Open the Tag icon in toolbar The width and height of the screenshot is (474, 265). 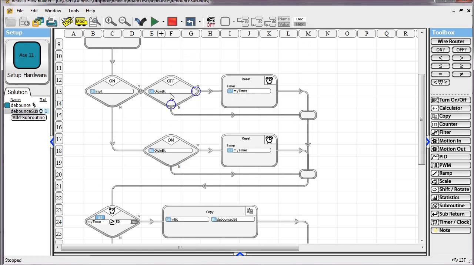[x=67, y=21]
